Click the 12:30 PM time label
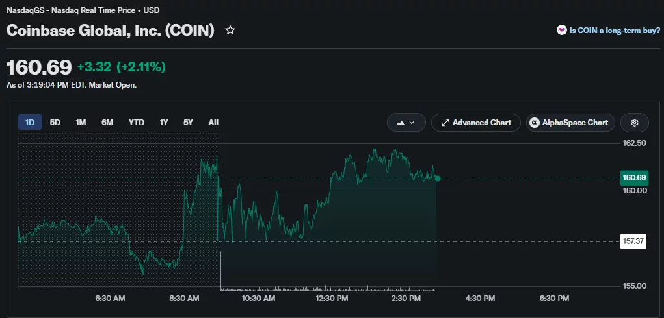Viewport: 664px width, 318px height. [x=331, y=299]
